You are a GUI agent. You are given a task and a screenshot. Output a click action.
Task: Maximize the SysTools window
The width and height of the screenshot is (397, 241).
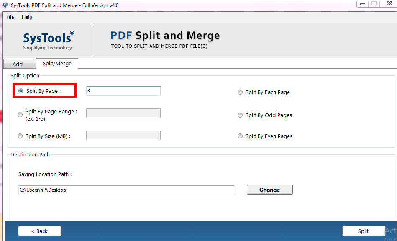(x=374, y=3)
